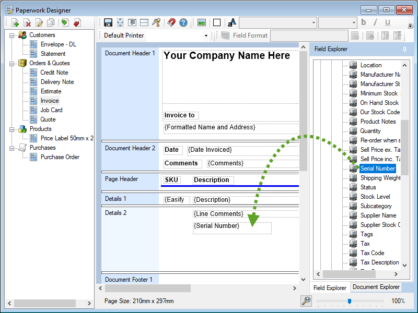Open the font name combo box
Image resolution: width=418 pixels, height=313 pixels.
[x=277, y=22]
